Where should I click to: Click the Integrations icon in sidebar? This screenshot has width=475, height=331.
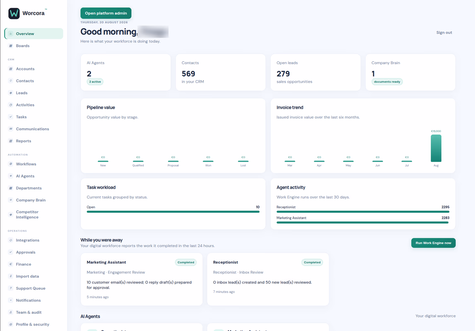[11, 240]
